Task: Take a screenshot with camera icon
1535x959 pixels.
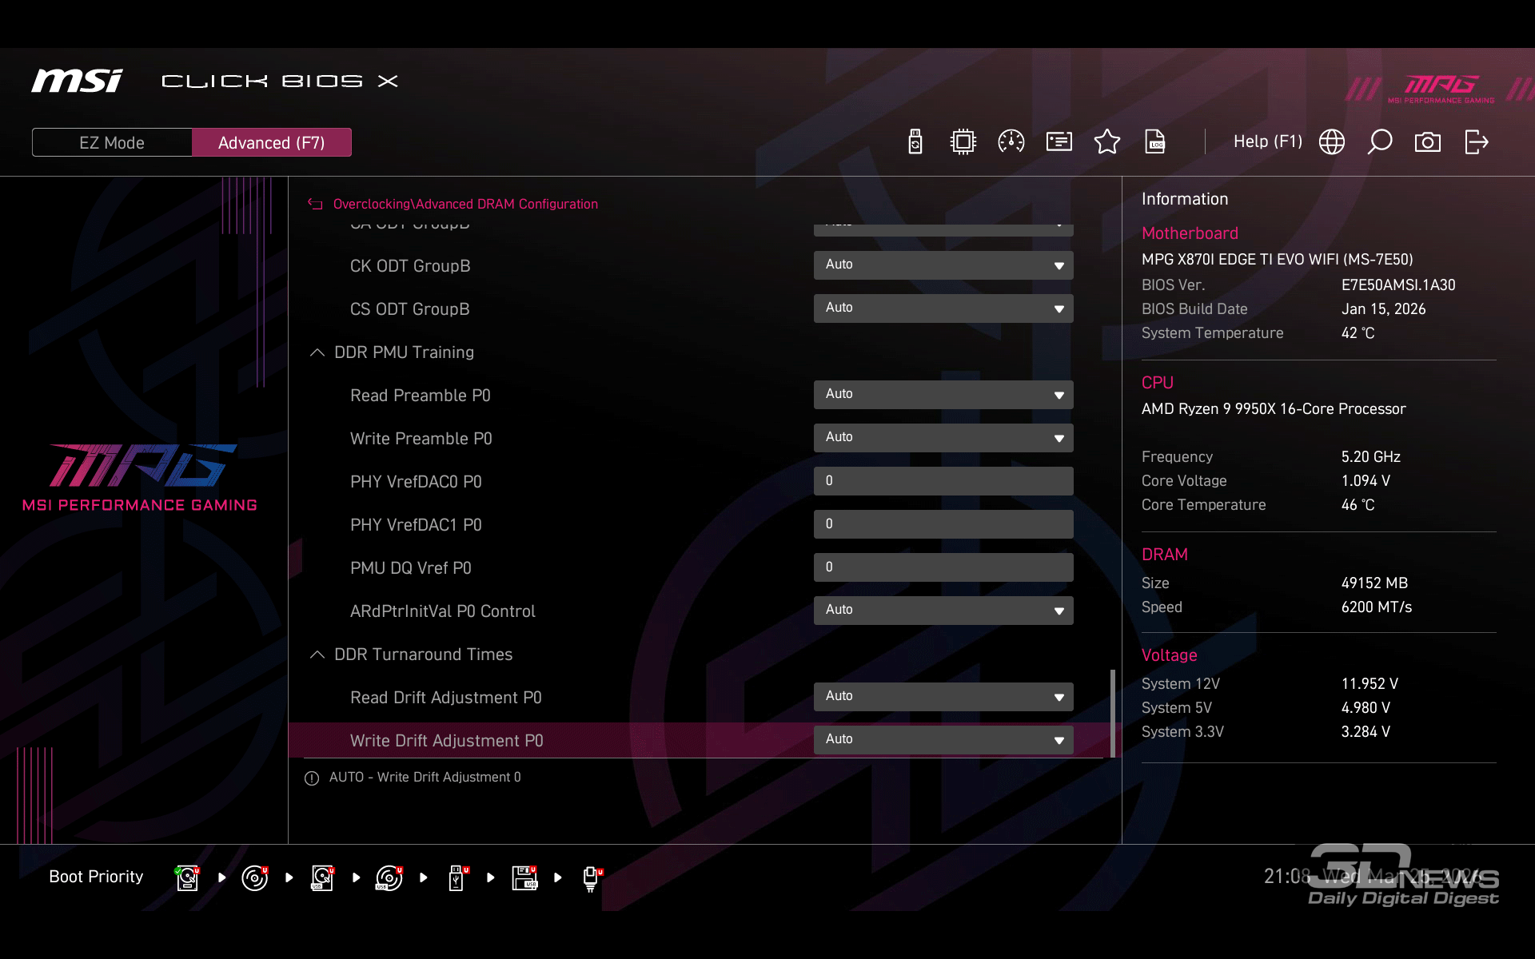Action: point(1427,142)
